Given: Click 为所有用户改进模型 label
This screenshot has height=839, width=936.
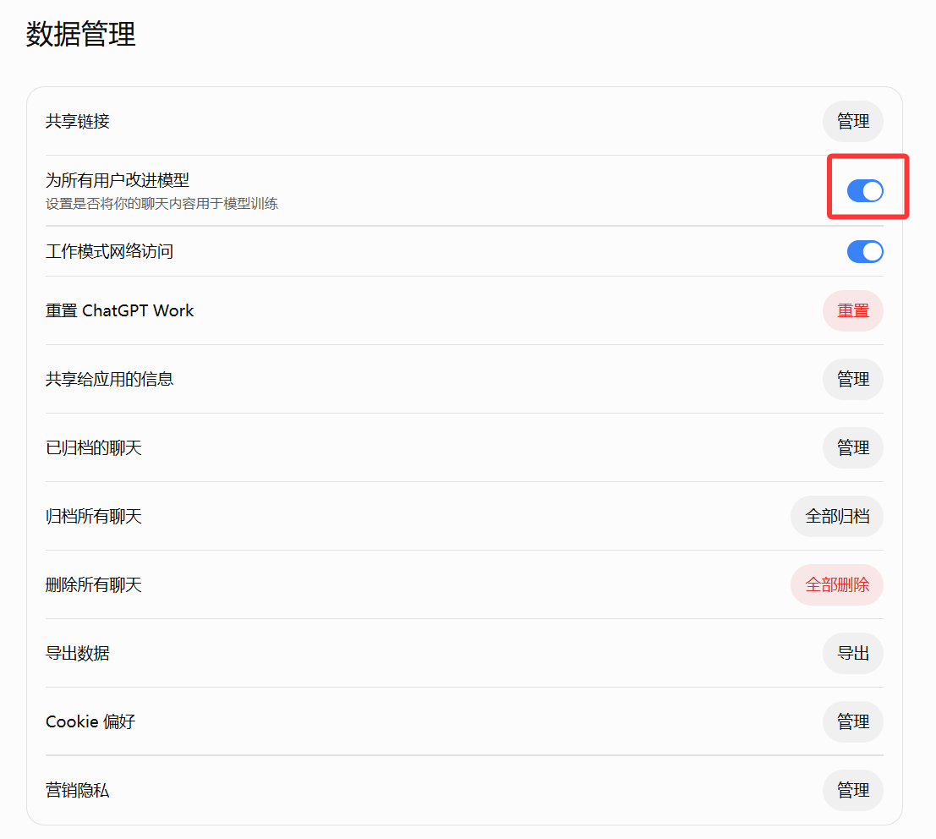Looking at the screenshot, I should (118, 180).
